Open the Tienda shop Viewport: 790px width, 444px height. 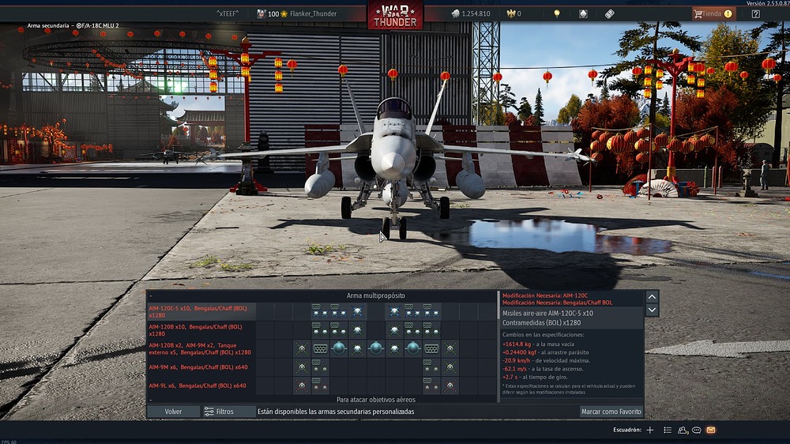click(712, 13)
